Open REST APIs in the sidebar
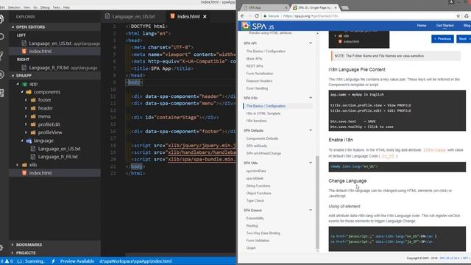 pyautogui.click(x=255, y=66)
